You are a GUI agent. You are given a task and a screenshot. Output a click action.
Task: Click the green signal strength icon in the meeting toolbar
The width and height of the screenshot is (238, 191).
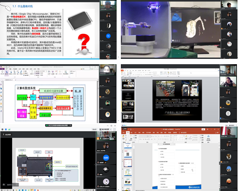click(9, 129)
